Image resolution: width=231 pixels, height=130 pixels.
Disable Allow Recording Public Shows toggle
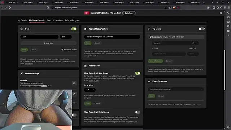[x=138, y=73]
